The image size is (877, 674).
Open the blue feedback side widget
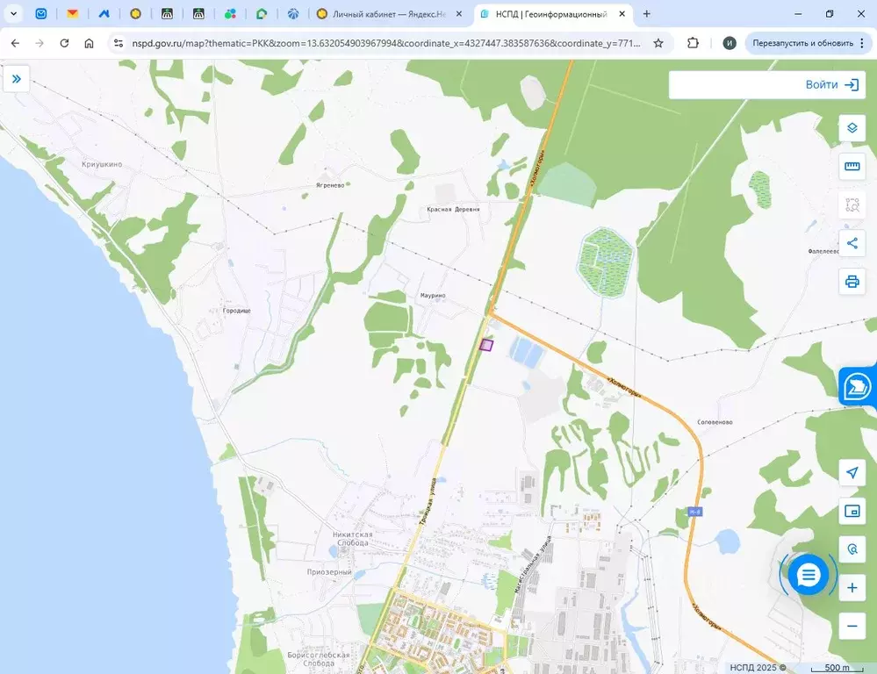coord(858,386)
